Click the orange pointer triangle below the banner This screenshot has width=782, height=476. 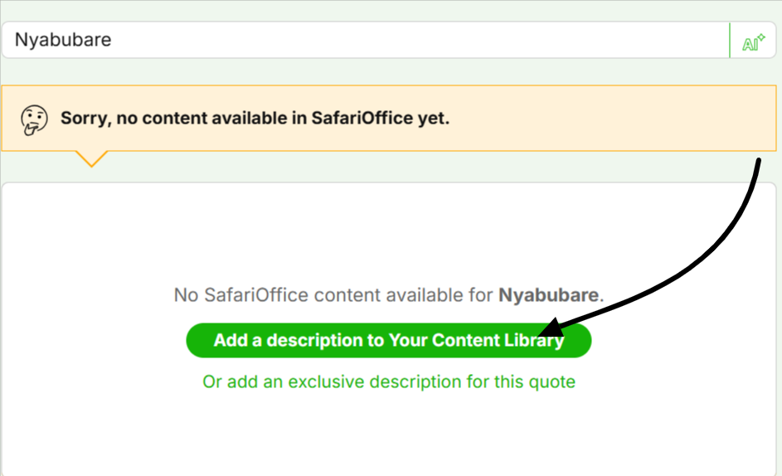(91, 158)
